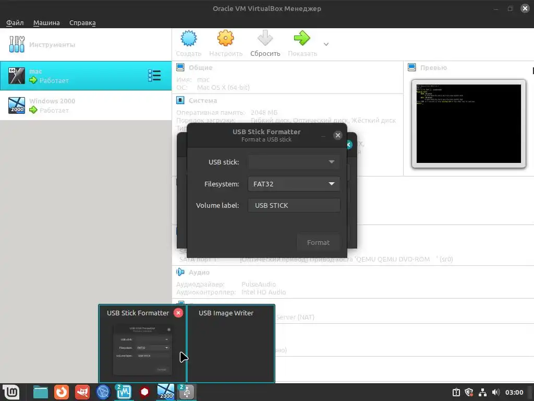Screen dimensions: 534x401
Task: Click the Volume label input field
Action: click(x=294, y=205)
